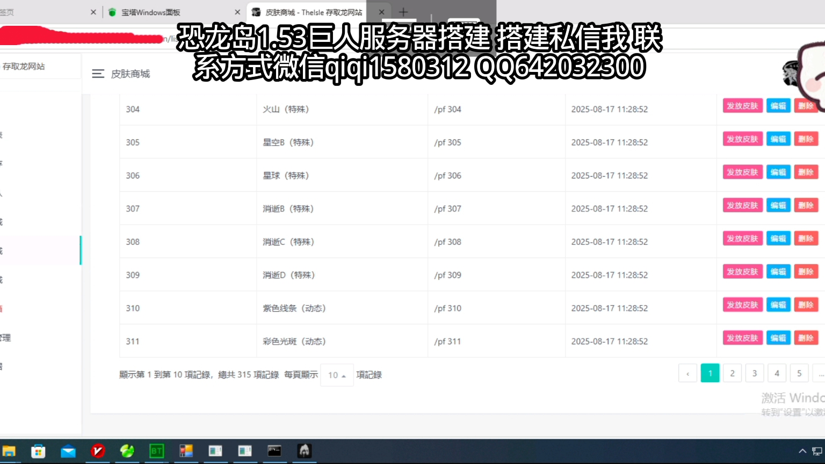Edit skin row 308 消逝C
This screenshot has width=825, height=464.
tap(778, 238)
